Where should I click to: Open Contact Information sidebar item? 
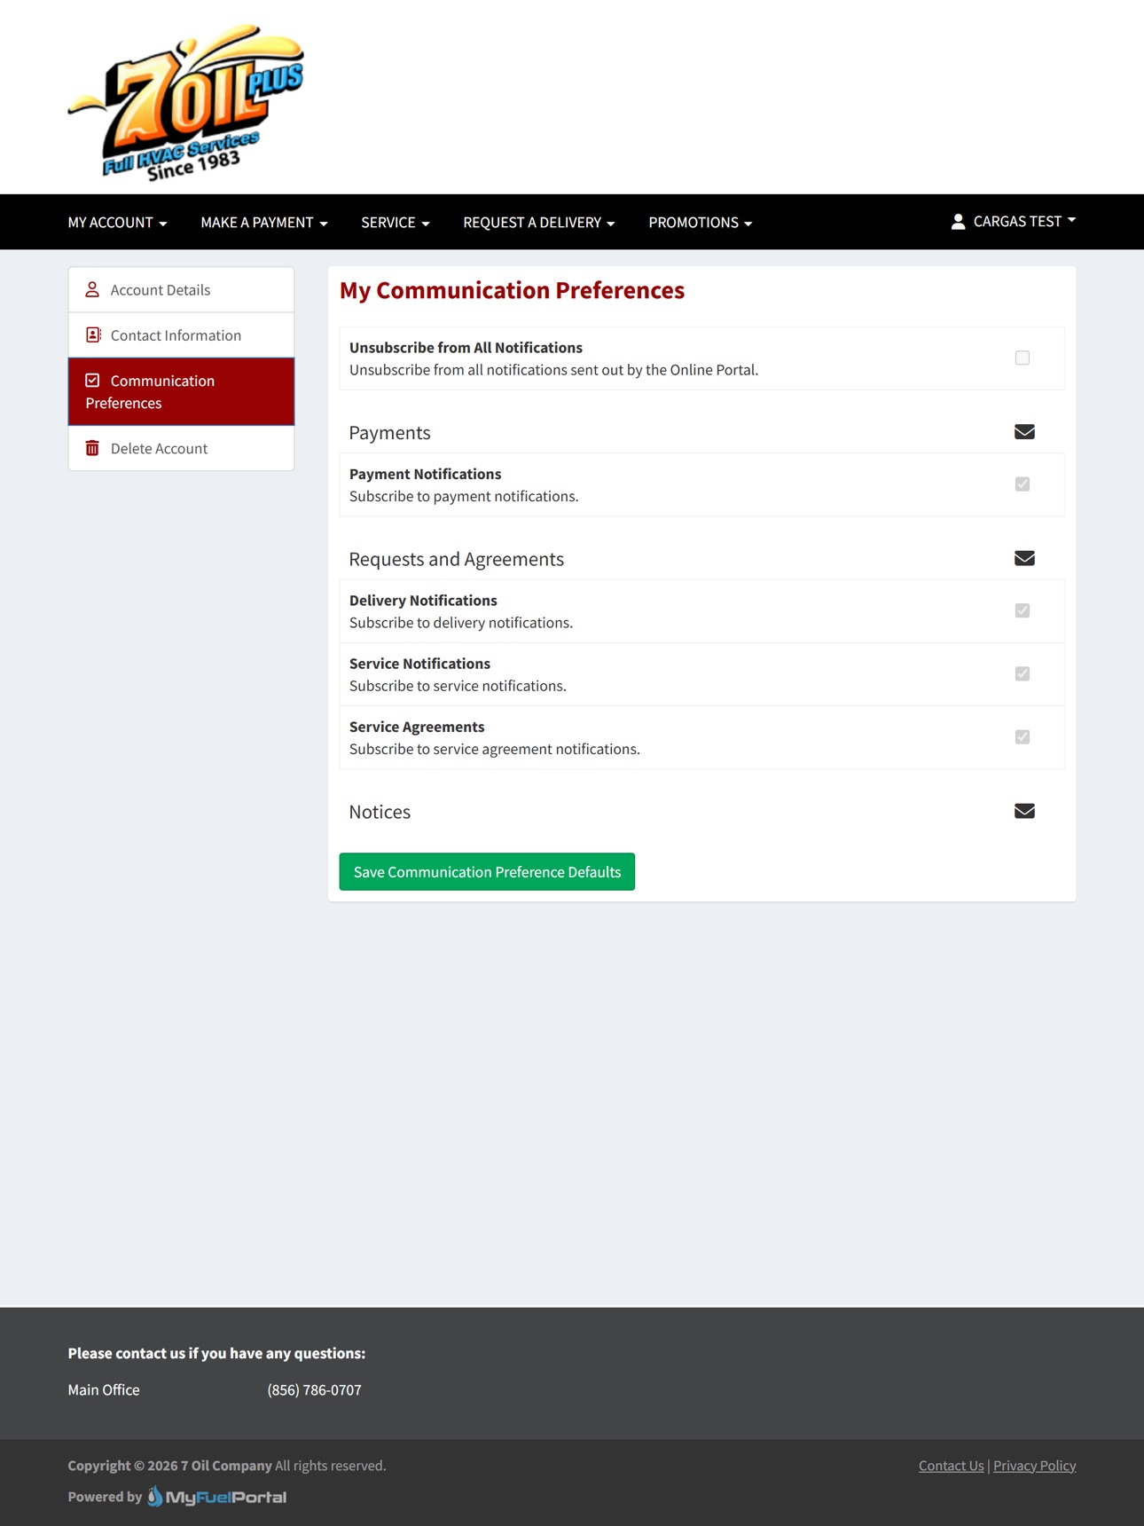coord(181,335)
